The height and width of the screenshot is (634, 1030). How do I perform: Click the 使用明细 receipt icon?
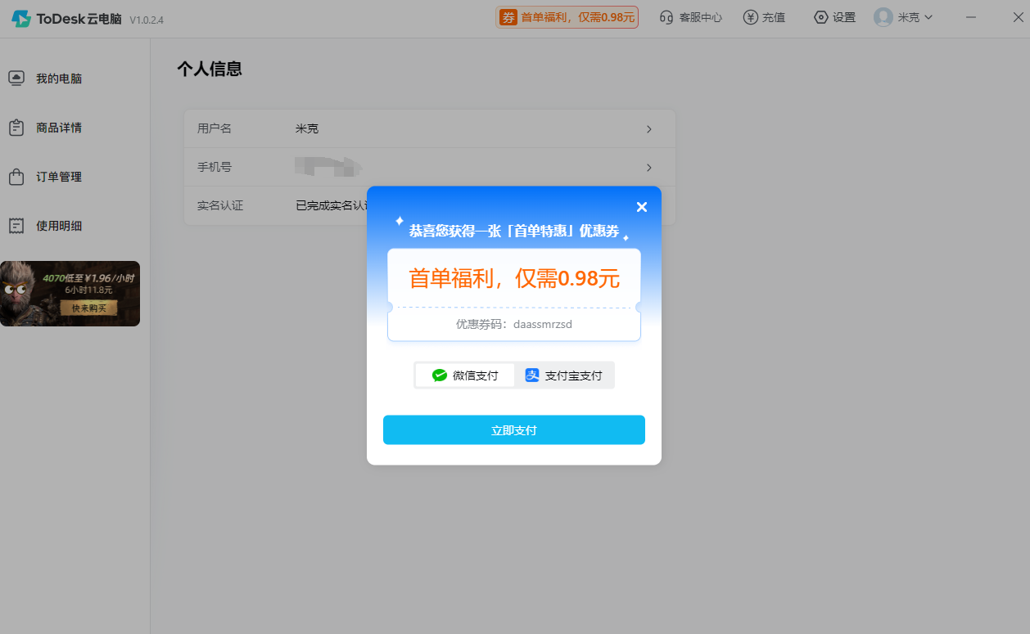[16, 226]
